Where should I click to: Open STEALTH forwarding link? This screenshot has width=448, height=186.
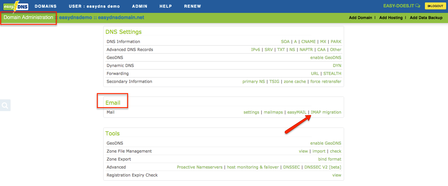point(332,74)
